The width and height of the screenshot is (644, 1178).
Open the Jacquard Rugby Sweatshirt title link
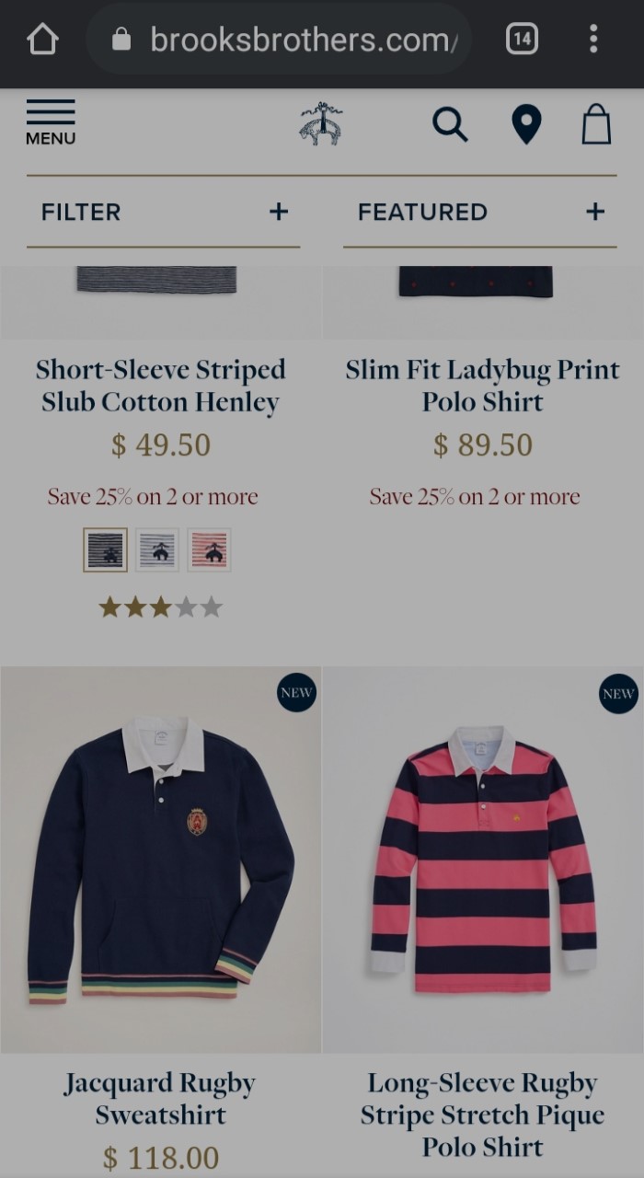(161, 1099)
